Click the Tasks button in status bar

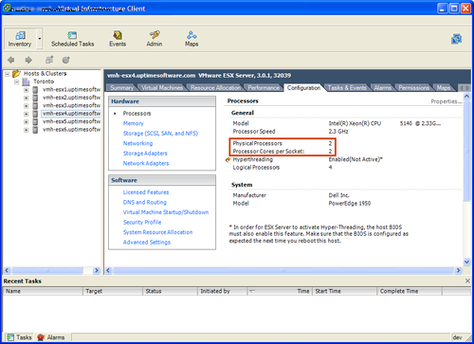pos(20,337)
